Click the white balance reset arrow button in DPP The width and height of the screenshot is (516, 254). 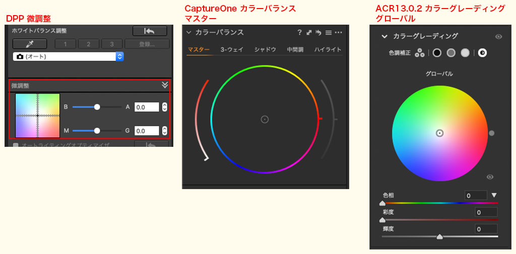150,31
